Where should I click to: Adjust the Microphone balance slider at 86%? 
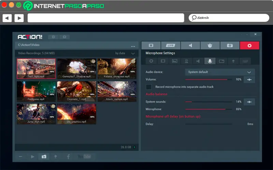click(x=209, y=109)
